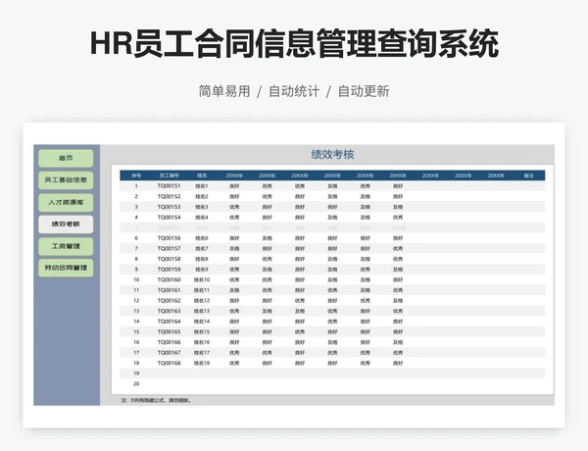Click the 序号 column header

[x=136, y=175]
